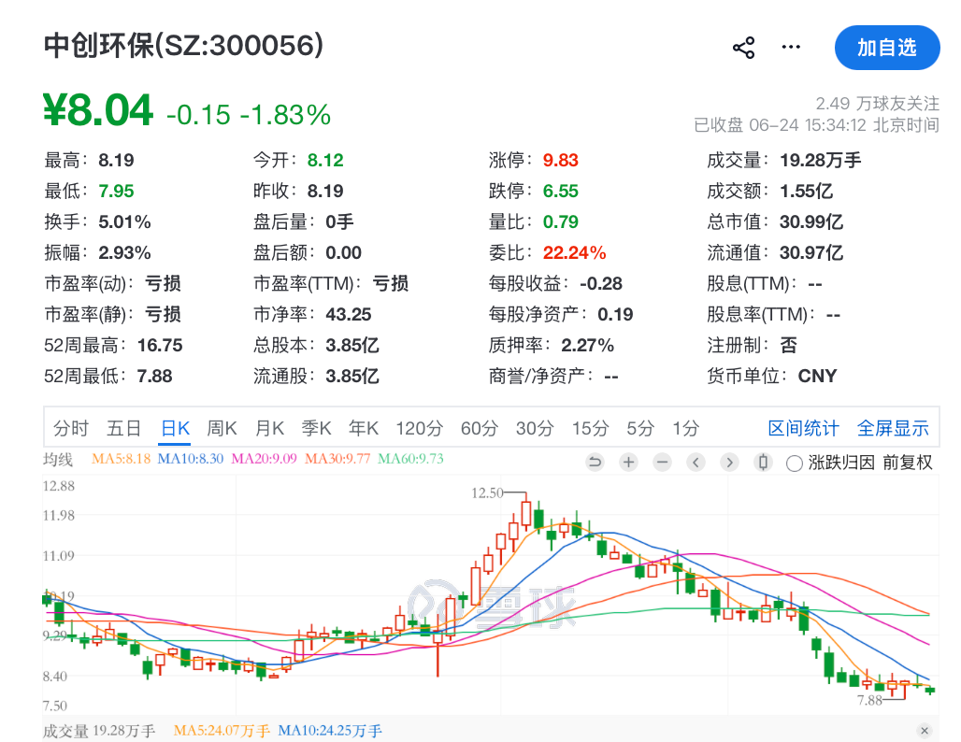Viewport: 961px width, 742px height.
Task: Select the 周K tab
Action: [x=222, y=428]
